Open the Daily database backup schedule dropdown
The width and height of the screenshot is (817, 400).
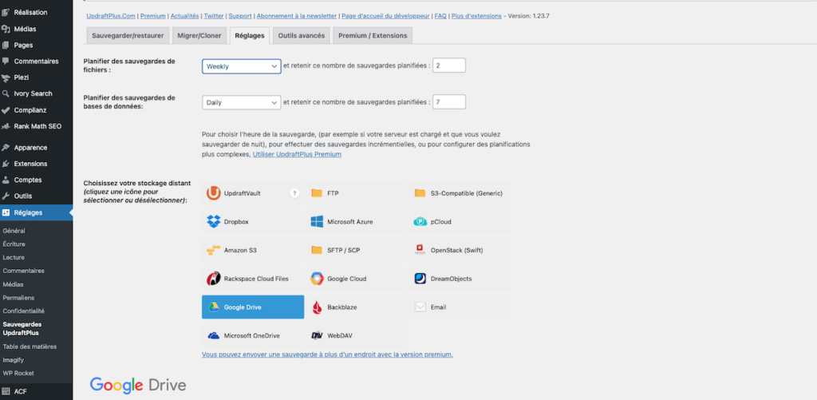point(241,103)
